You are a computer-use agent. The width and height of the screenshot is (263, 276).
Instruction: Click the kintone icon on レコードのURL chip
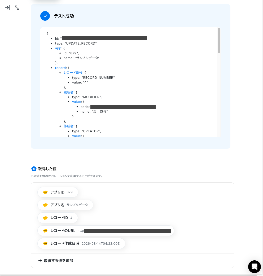(x=45, y=231)
